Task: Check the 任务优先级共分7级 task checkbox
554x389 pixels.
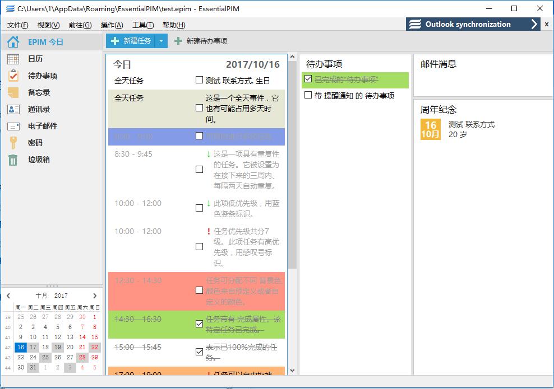Action: point(199,246)
